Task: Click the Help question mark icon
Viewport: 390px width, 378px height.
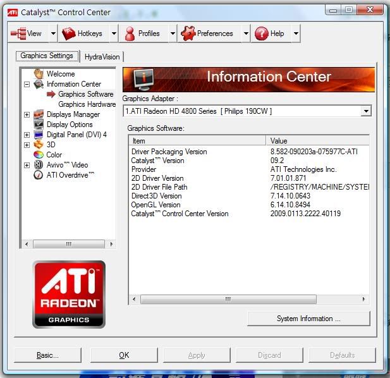Action: tap(262, 34)
